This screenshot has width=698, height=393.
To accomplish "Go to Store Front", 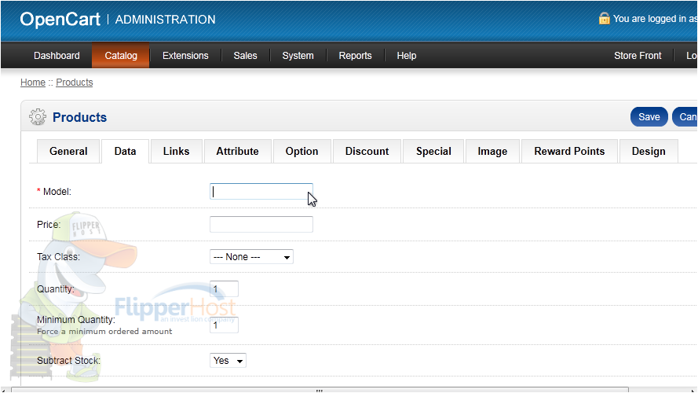I will 638,56.
